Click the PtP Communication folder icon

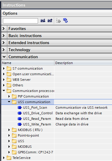tap(14, 96)
